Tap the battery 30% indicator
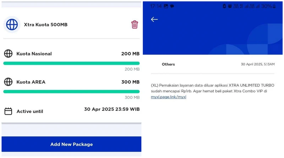Screen dimensions: 284x158 coord(268,6)
